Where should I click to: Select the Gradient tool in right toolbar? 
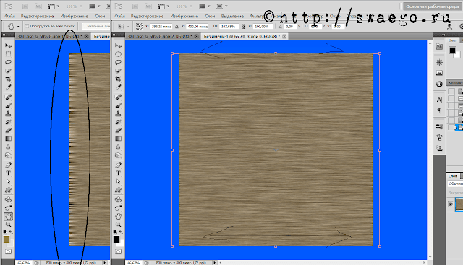coord(118,139)
